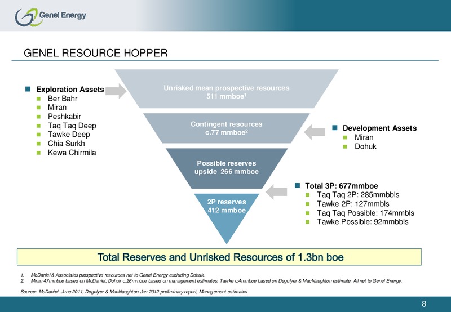Click the Exploration Assets heading

click(70, 90)
